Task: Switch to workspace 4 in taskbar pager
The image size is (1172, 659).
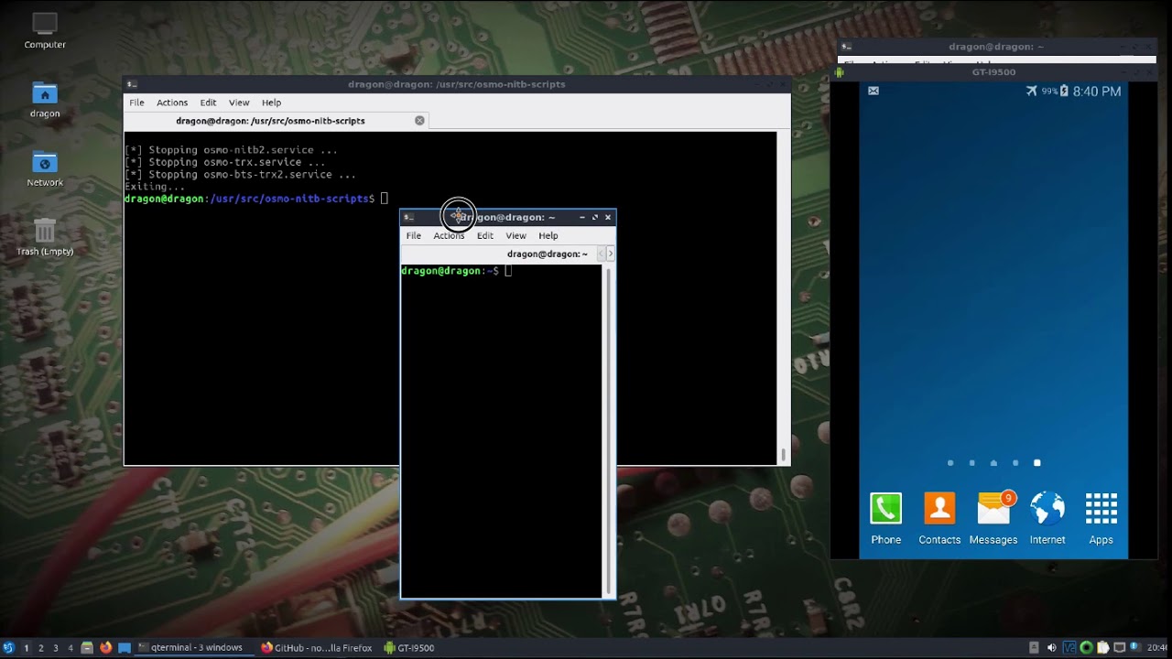Action: (71, 648)
